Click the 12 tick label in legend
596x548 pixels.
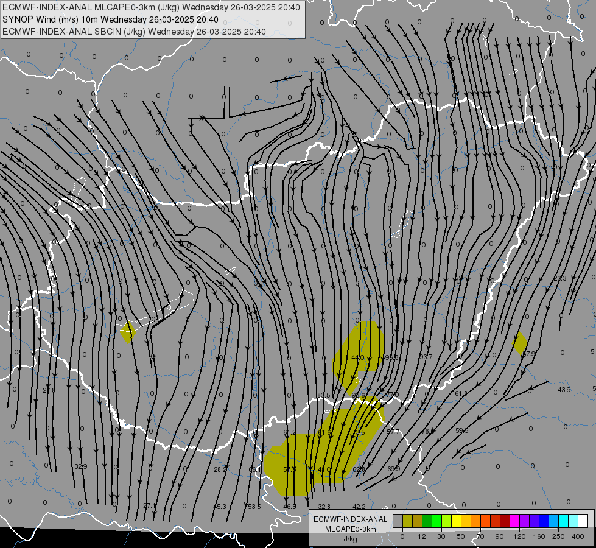(x=422, y=536)
